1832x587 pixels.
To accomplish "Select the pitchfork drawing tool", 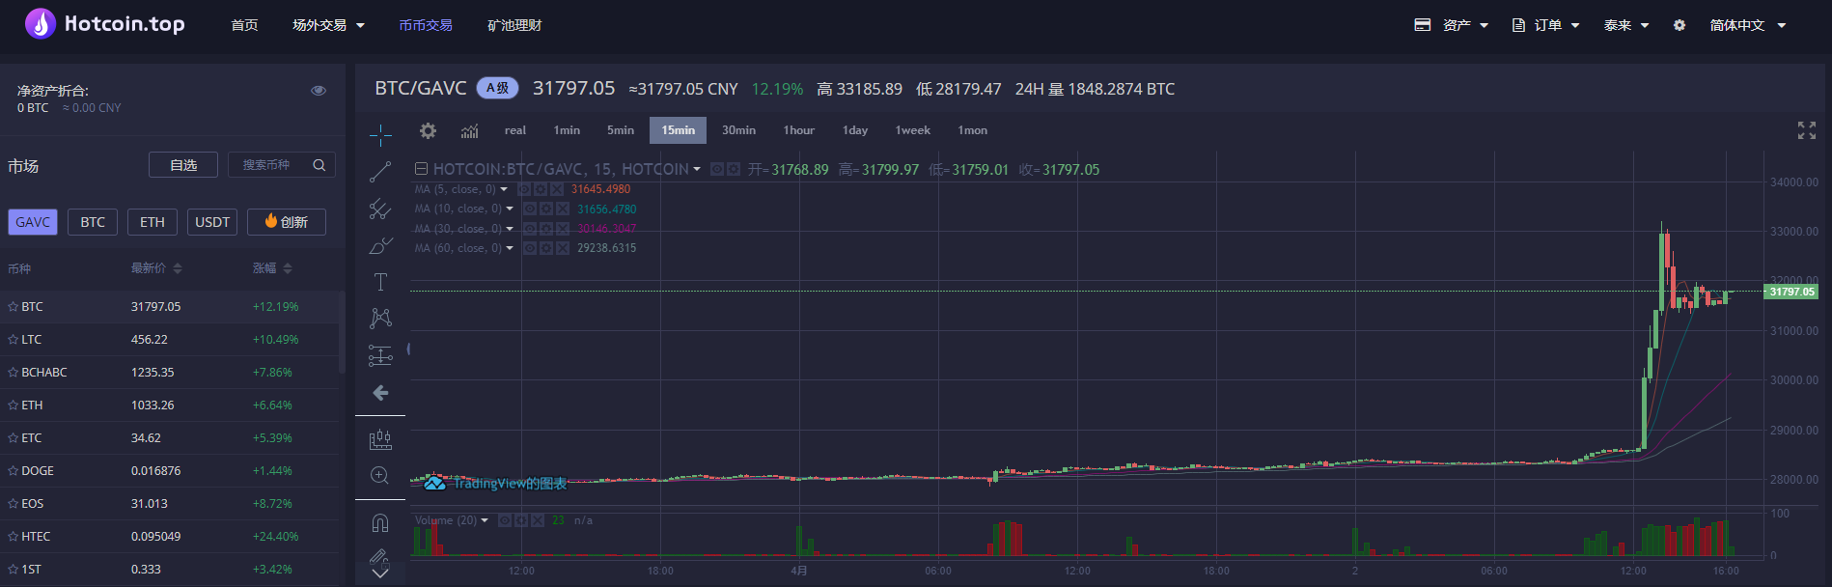I will coord(380,209).
